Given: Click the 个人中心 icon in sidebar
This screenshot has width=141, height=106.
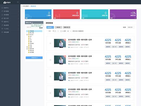Looking at the screenshot, I should coord(2,29).
